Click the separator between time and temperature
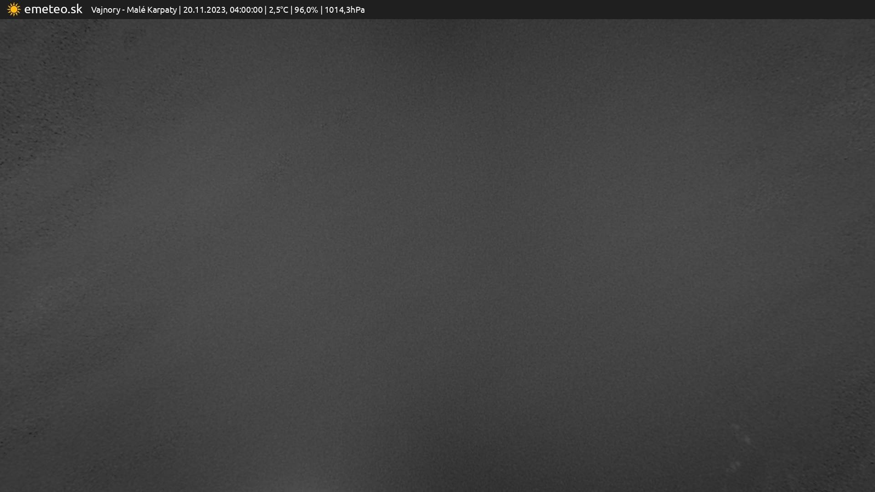The image size is (875, 492). [x=266, y=10]
